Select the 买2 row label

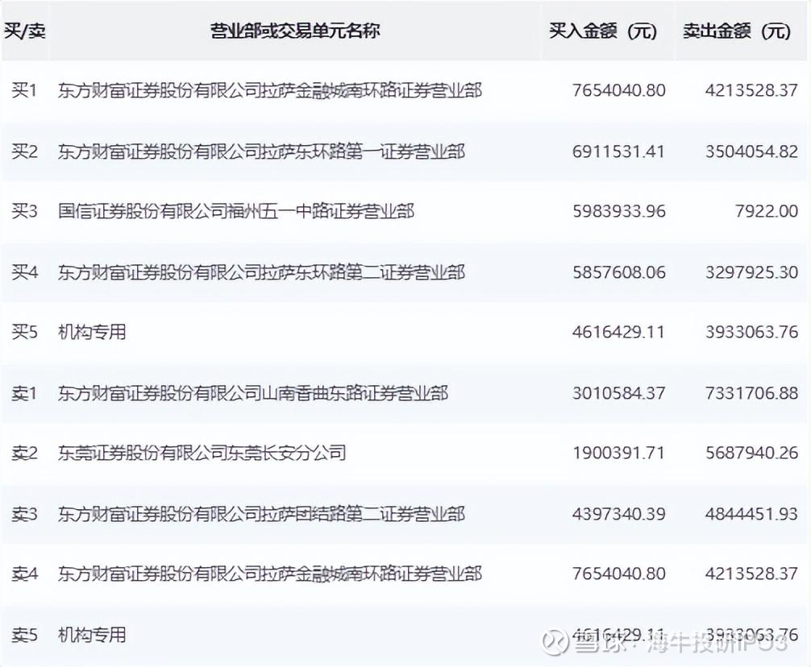(25, 151)
